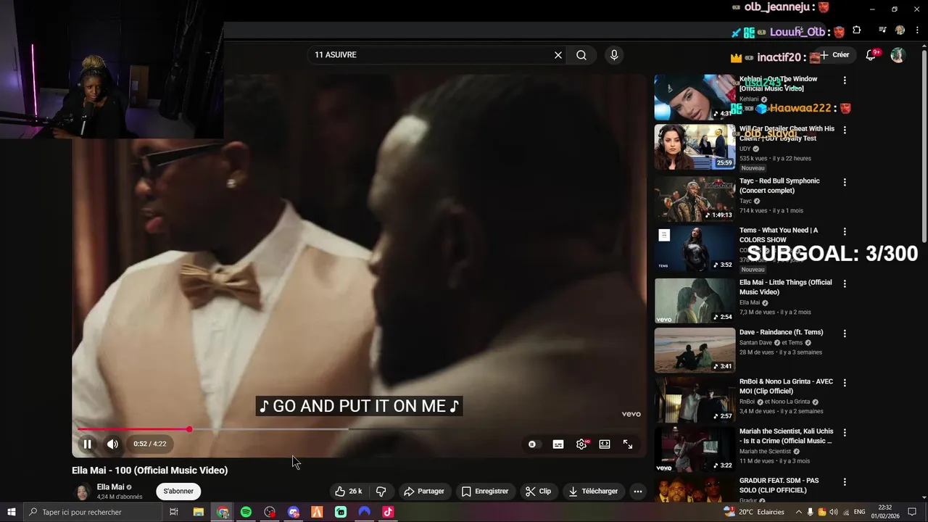Click the Enregistrer button
This screenshot has height=522, width=928.
point(485,491)
